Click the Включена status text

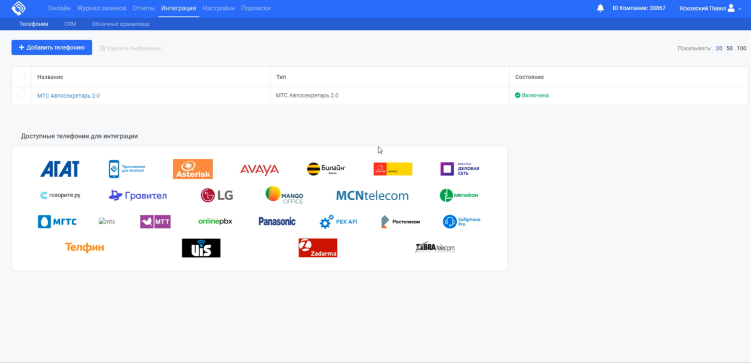pyautogui.click(x=535, y=95)
